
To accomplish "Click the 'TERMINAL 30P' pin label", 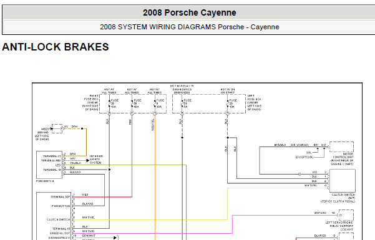I will pos(60,197).
